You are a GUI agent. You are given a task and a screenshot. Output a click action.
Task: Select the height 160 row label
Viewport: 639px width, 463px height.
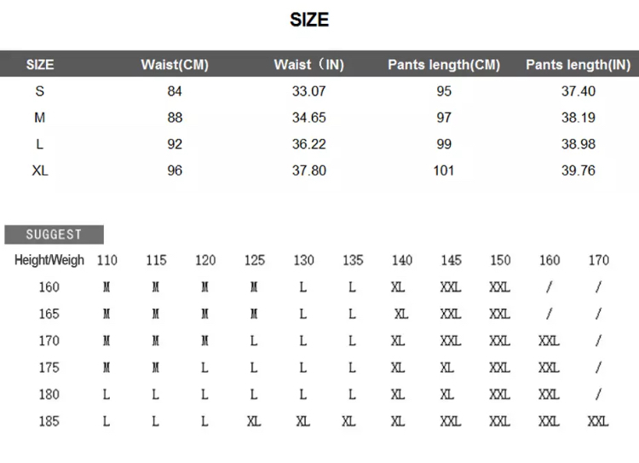pos(49,287)
